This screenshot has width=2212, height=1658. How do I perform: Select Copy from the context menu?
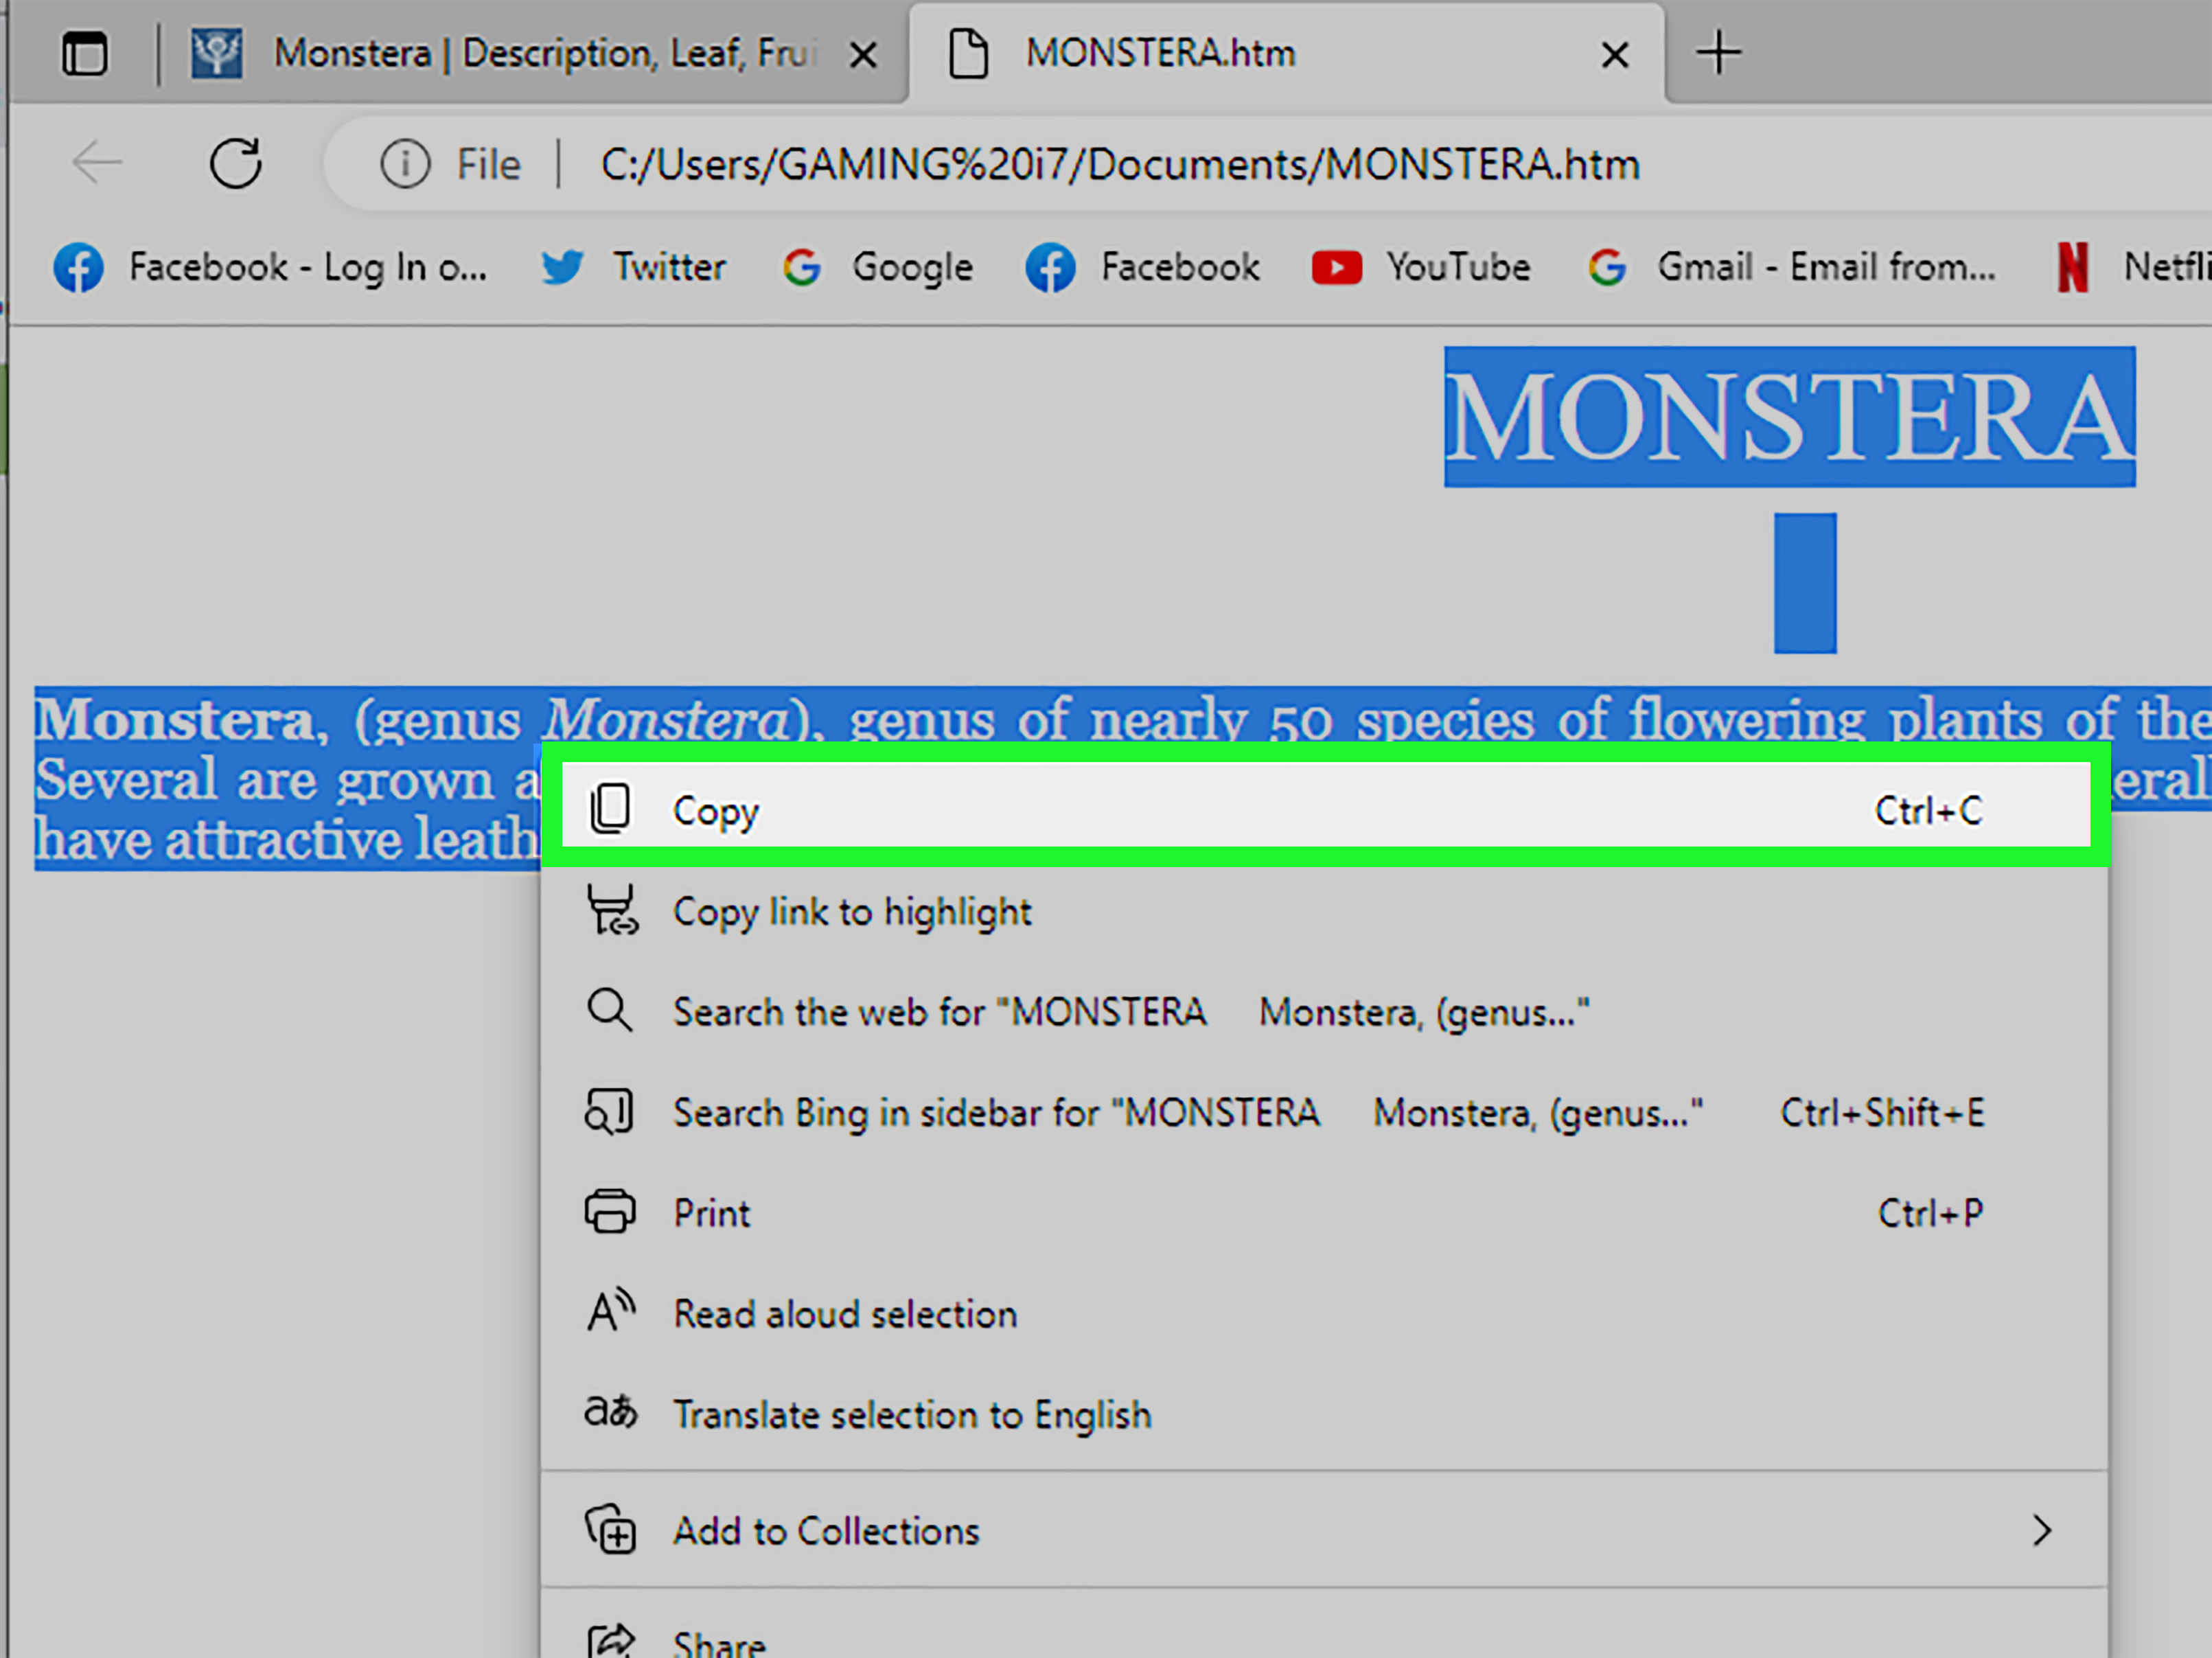(x=716, y=810)
